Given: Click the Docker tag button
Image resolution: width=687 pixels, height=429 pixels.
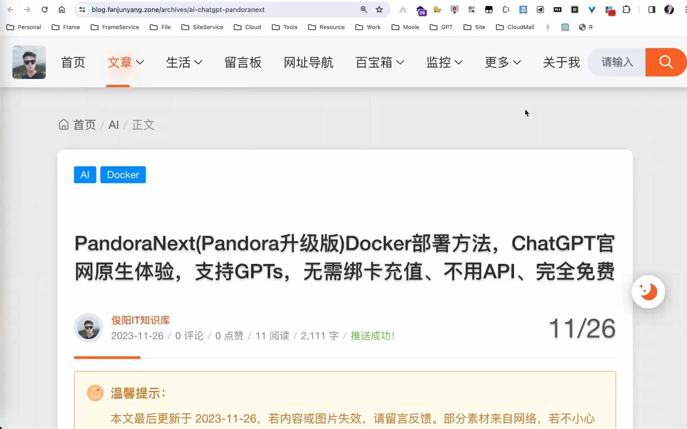Looking at the screenshot, I should click(123, 175).
